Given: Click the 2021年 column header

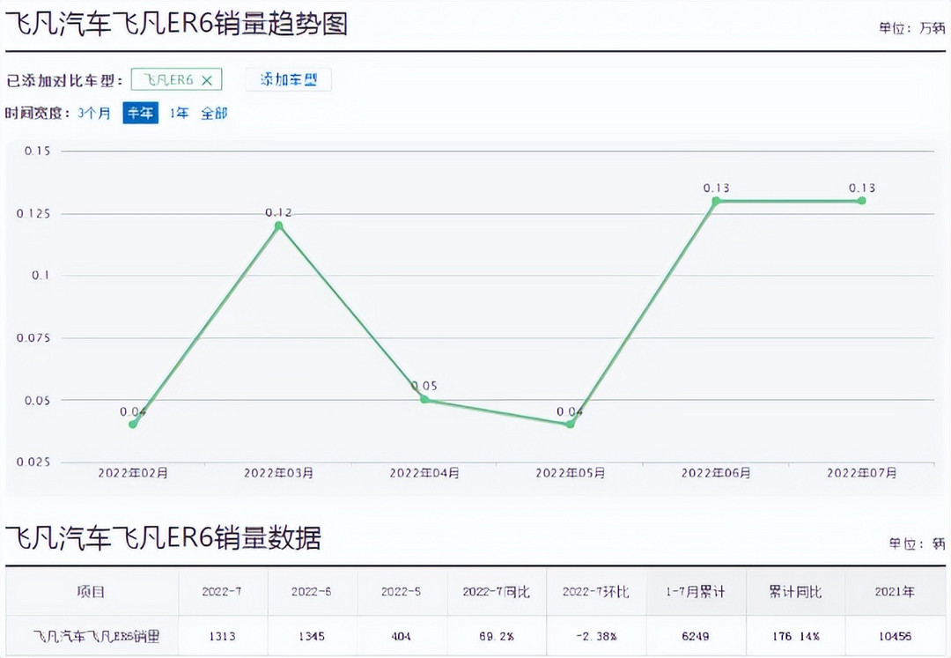Looking at the screenshot, I should pyautogui.click(x=895, y=592).
